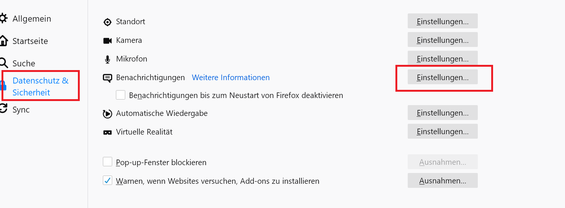Enable Benachrichtigungen bis zum Neustart deaktivieren checkbox
The height and width of the screenshot is (208, 565).
tap(120, 95)
